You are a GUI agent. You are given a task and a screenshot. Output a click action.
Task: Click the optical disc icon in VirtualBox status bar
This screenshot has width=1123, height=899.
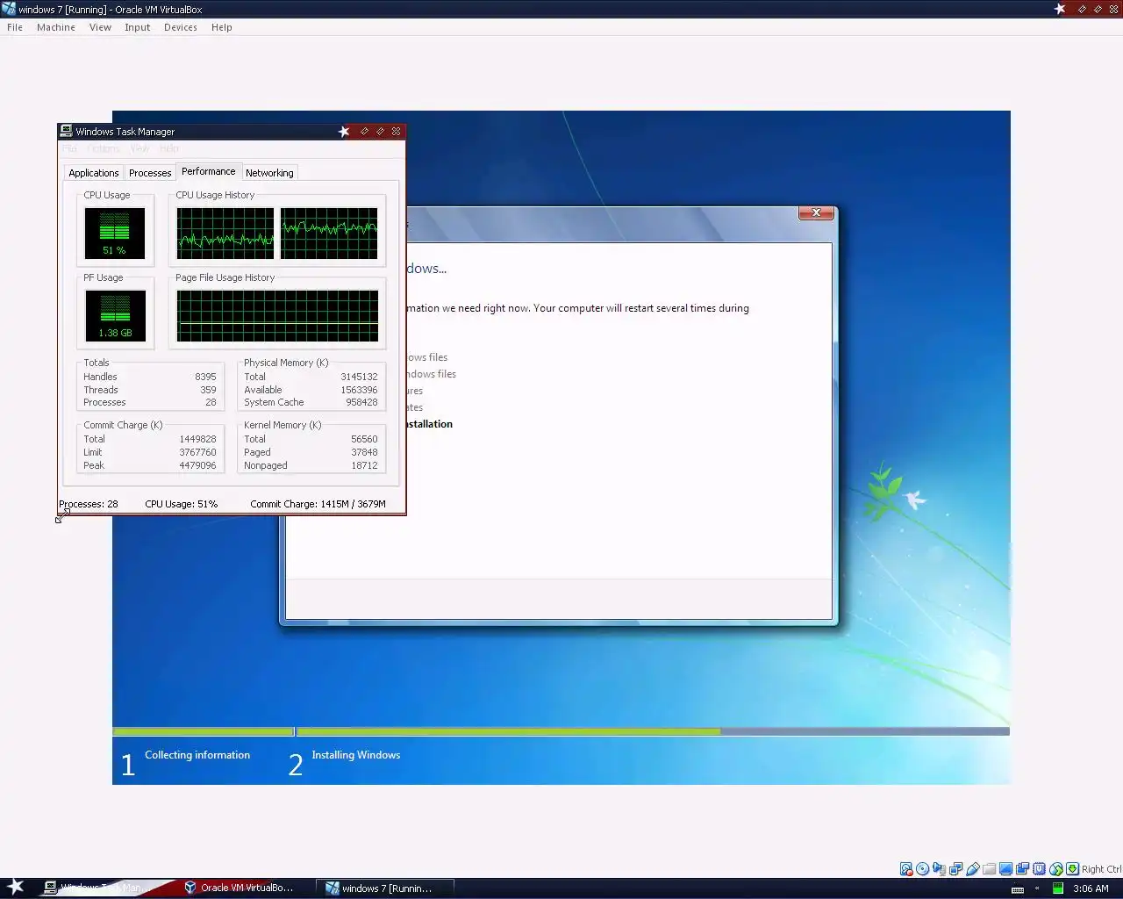point(923,868)
